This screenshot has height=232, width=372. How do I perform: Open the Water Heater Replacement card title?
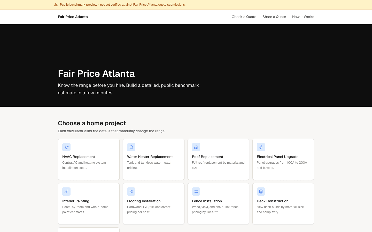pyautogui.click(x=150, y=157)
